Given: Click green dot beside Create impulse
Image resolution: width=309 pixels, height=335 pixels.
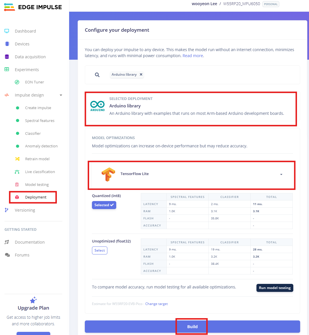Looking at the screenshot, I should point(17,108).
